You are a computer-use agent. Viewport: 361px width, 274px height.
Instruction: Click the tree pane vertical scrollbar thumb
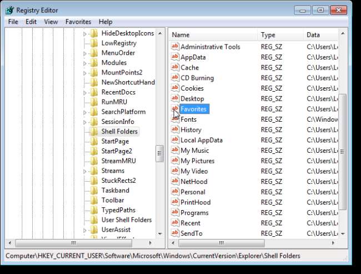tap(159, 153)
